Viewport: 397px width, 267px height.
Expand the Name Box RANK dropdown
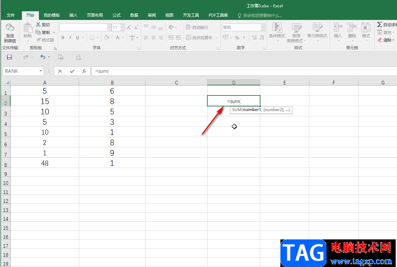(x=41, y=71)
